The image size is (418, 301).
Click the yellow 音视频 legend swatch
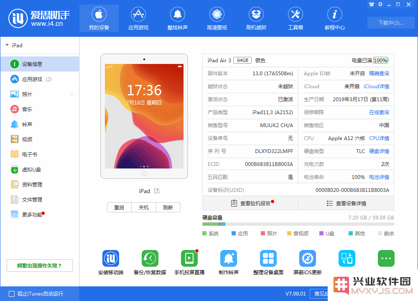289,234
